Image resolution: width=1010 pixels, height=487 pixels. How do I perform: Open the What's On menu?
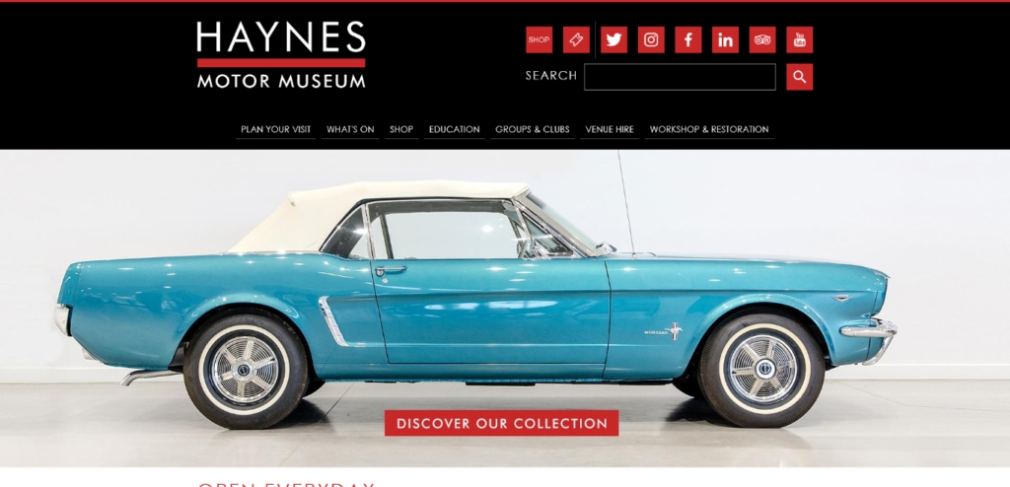[x=350, y=129]
